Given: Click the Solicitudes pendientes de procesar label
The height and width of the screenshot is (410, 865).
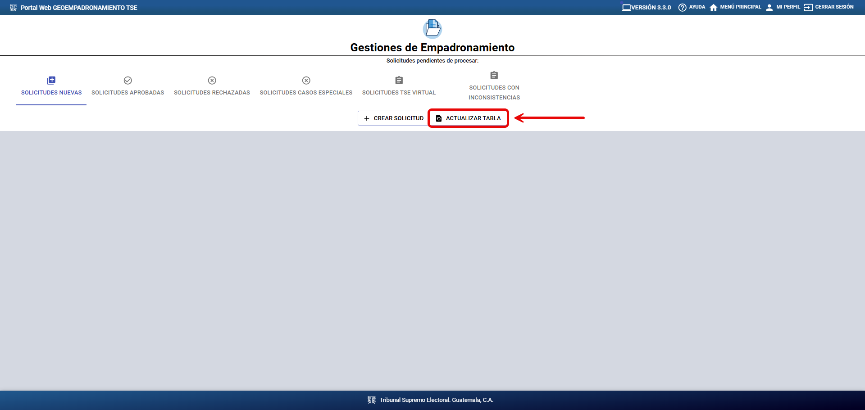Looking at the screenshot, I should (x=432, y=61).
